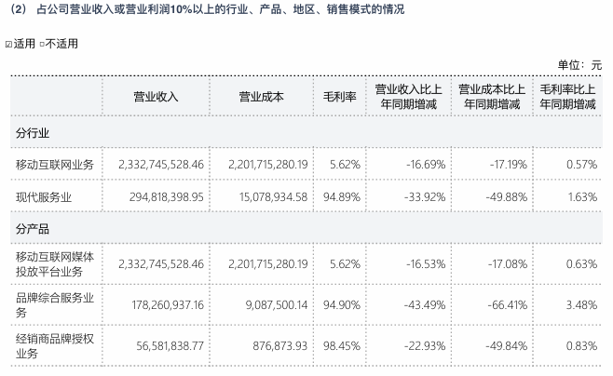The height and width of the screenshot is (376, 613).
Task: Click the 移动互联网业务 row label
Action: [x=55, y=164]
